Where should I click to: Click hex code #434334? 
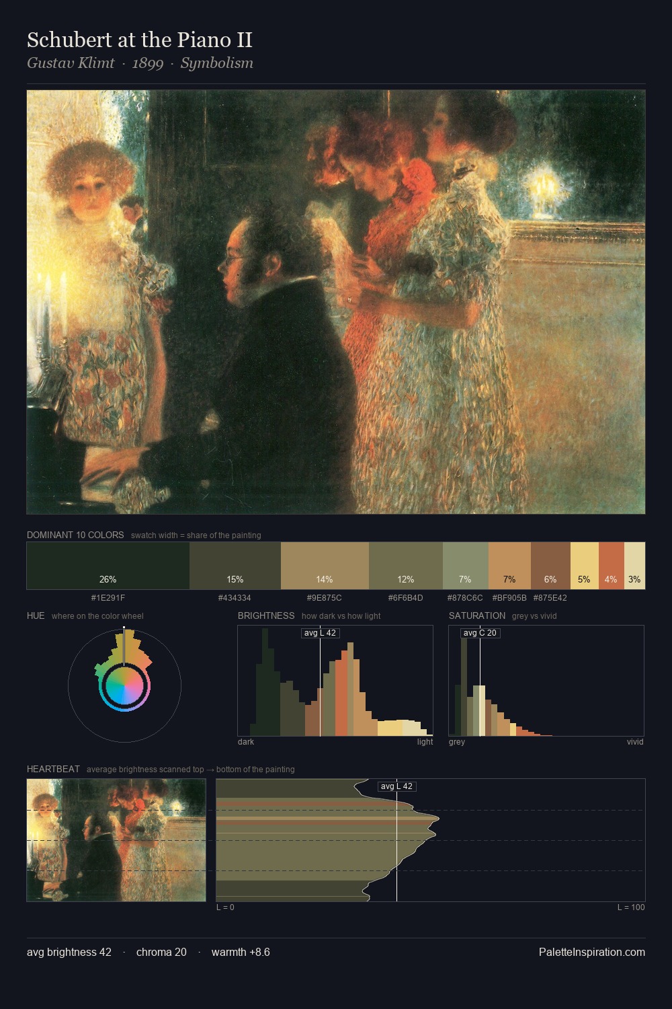[x=235, y=597]
